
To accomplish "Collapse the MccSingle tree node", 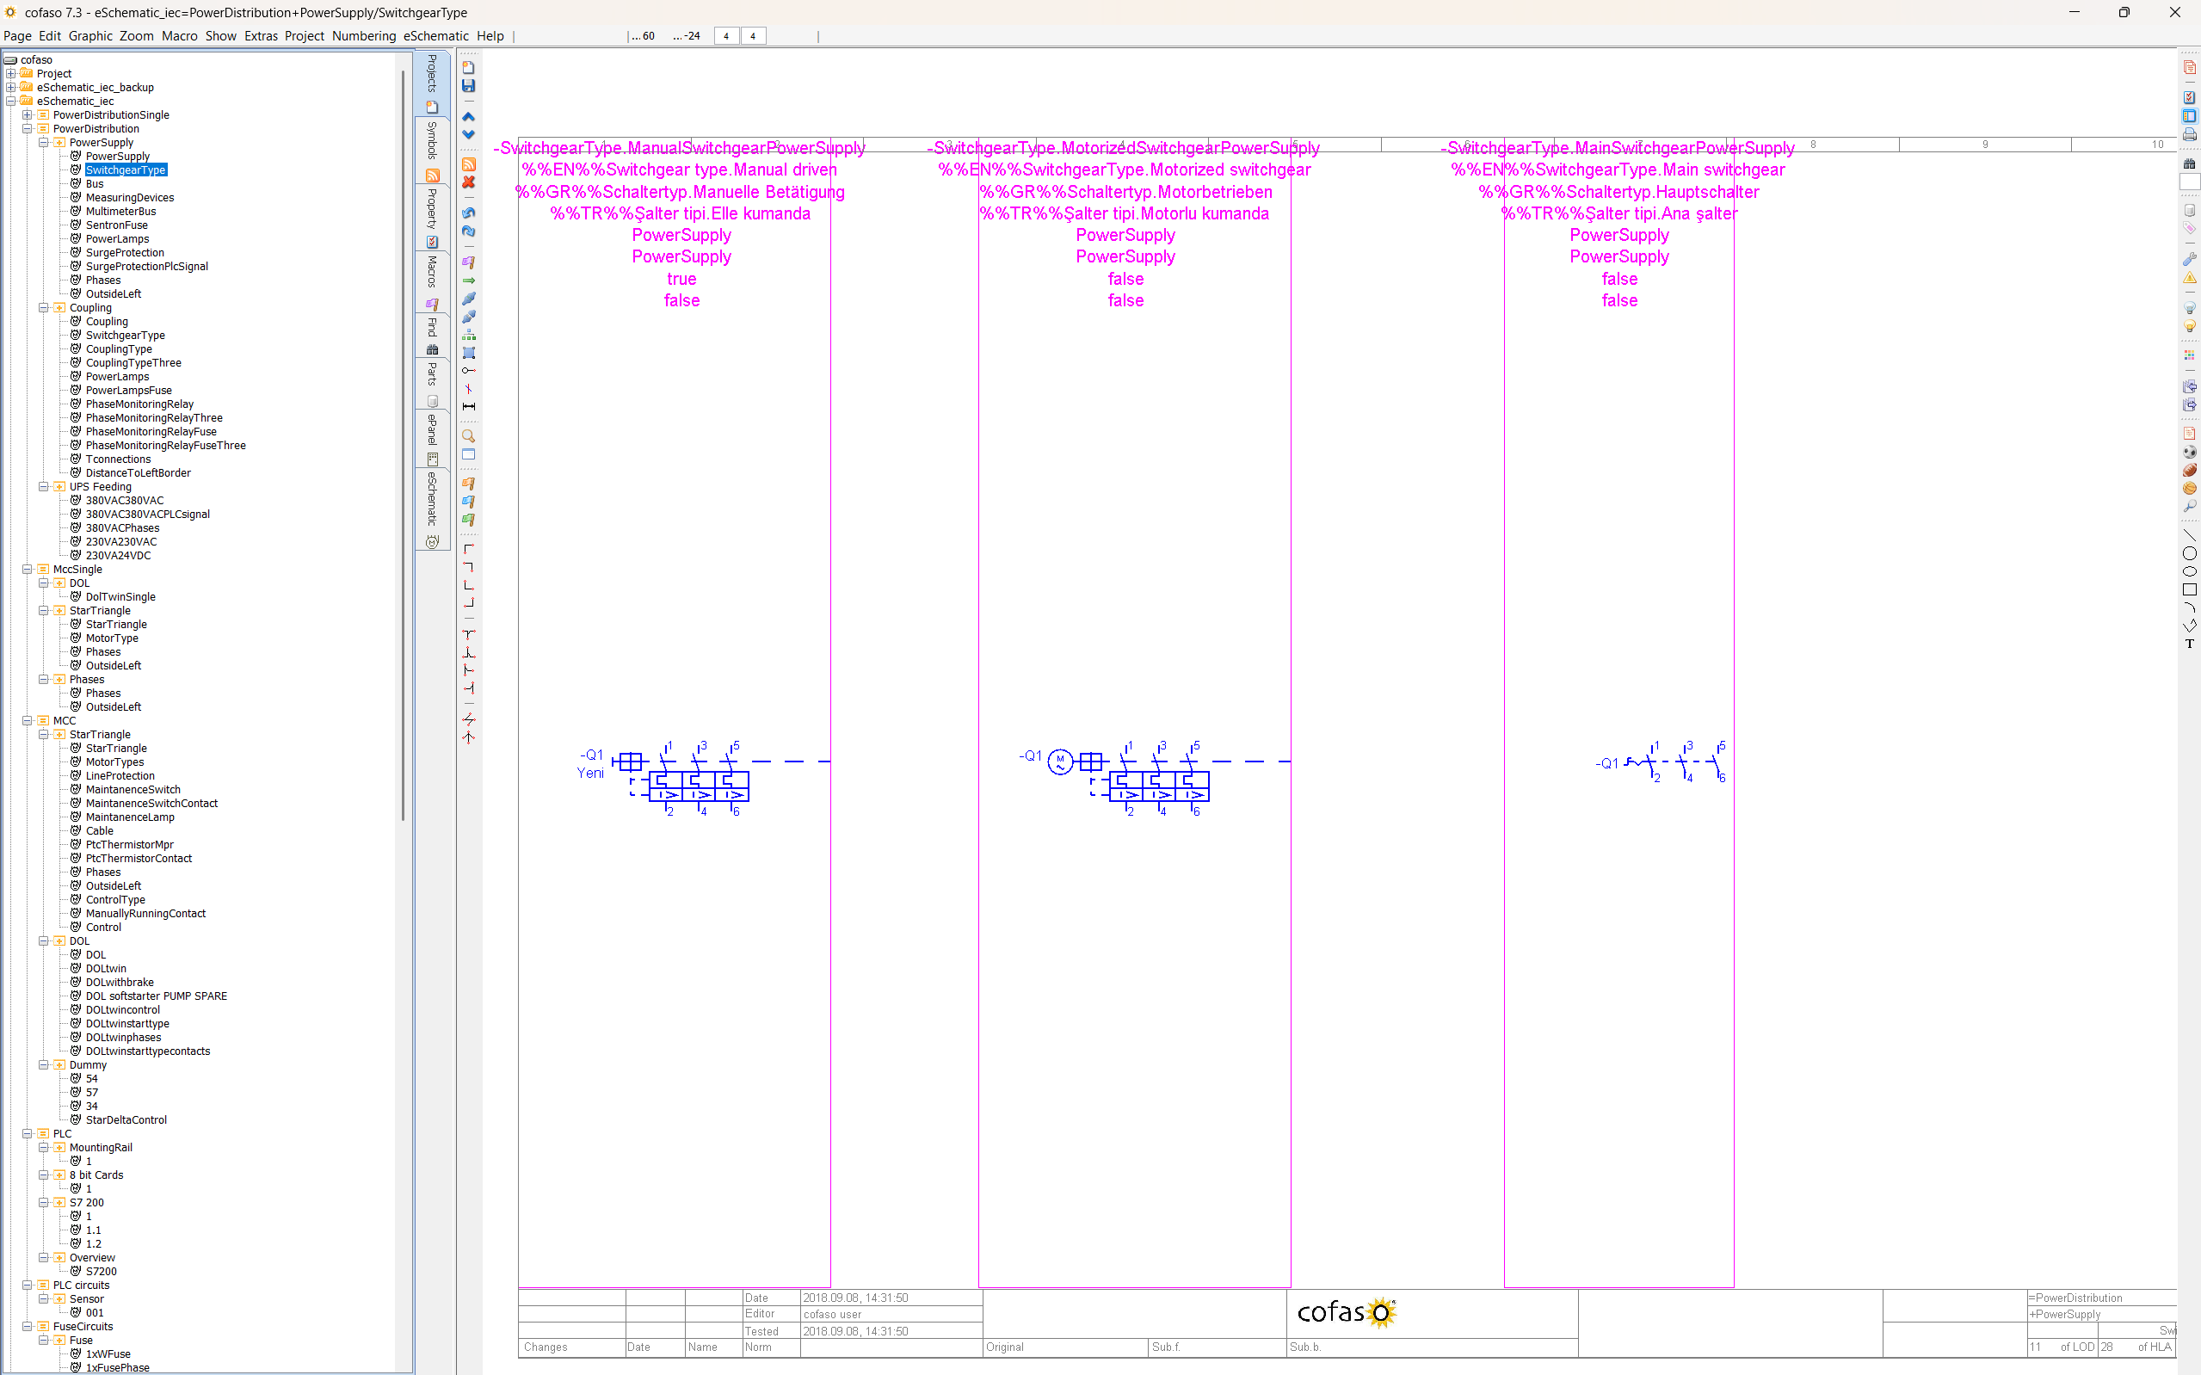I will 28,570.
